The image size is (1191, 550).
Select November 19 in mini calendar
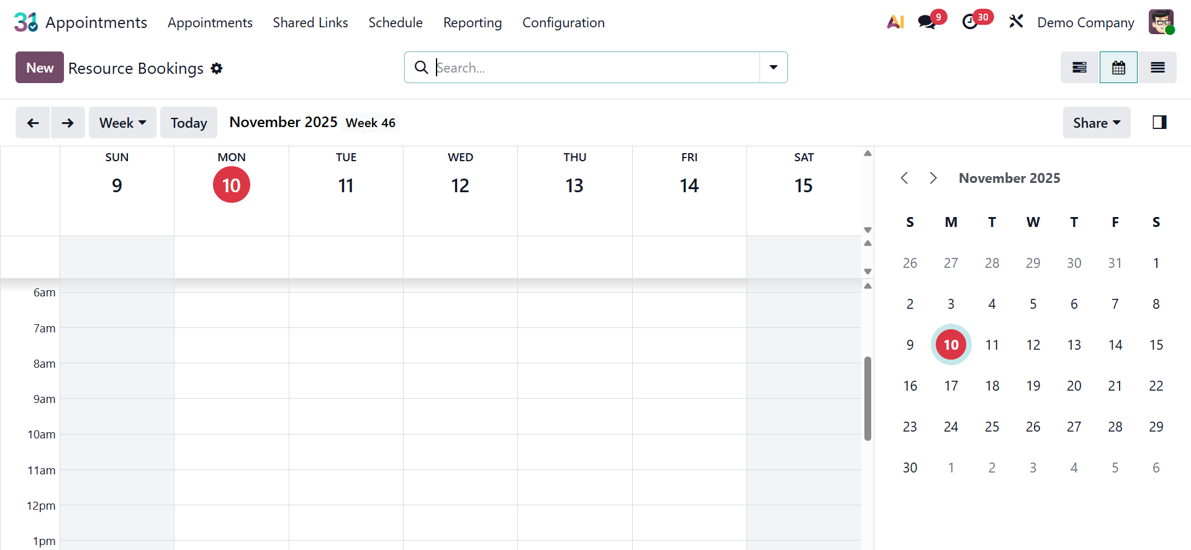1033,386
